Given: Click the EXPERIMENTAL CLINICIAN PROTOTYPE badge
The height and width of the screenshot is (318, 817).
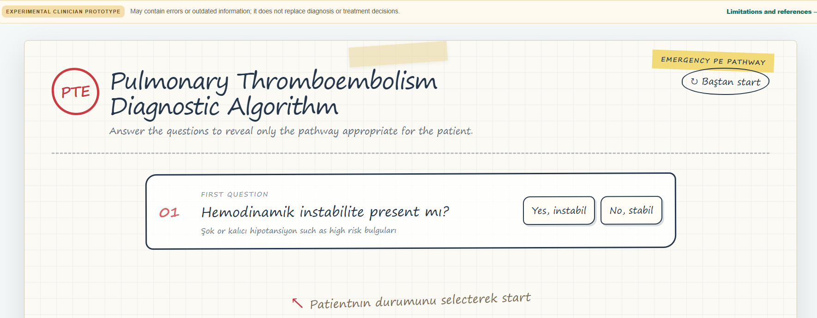Looking at the screenshot, I should click(x=63, y=12).
